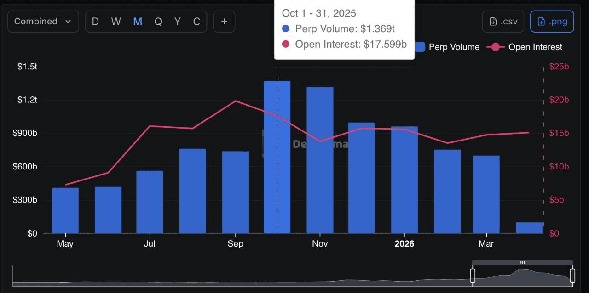Click the November volume bar
The width and height of the screenshot is (589, 293).
click(x=320, y=161)
